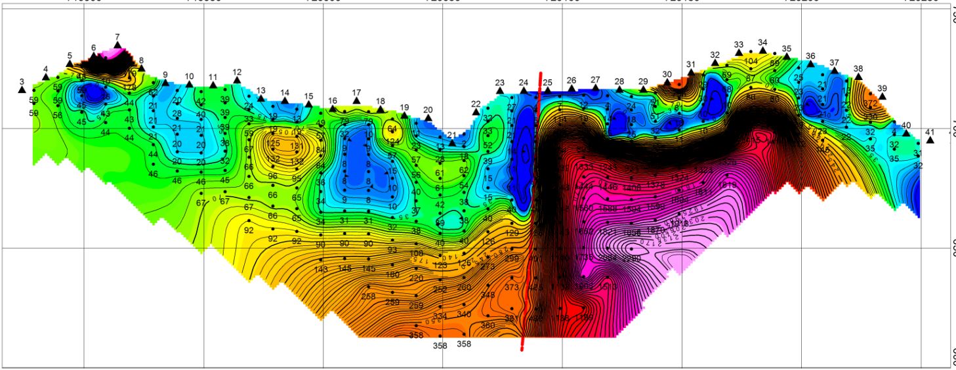956x370 pixels.
Task: Select the data value 220
Action: click(x=416, y=277)
